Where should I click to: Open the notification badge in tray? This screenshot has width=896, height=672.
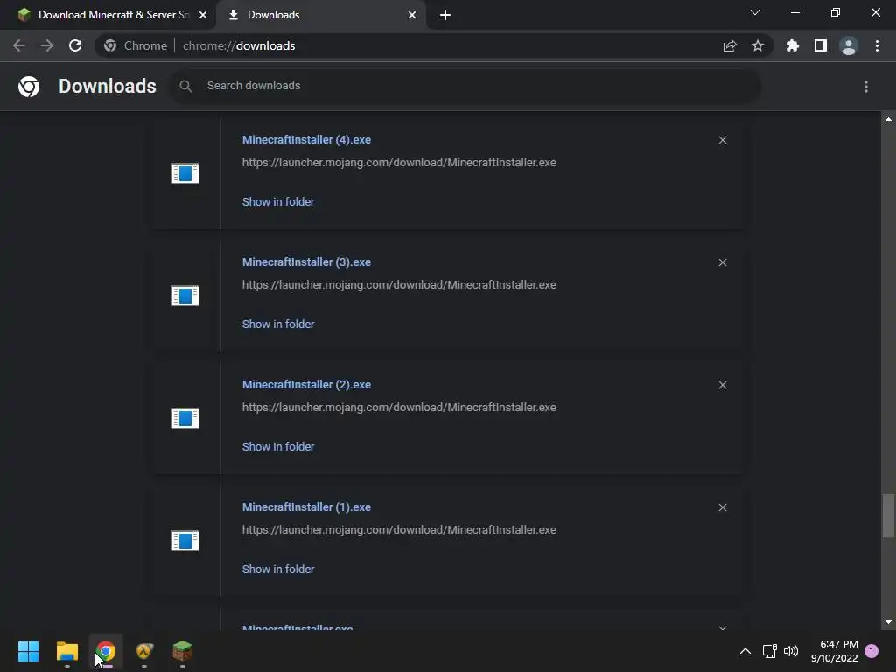click(871, 651)
